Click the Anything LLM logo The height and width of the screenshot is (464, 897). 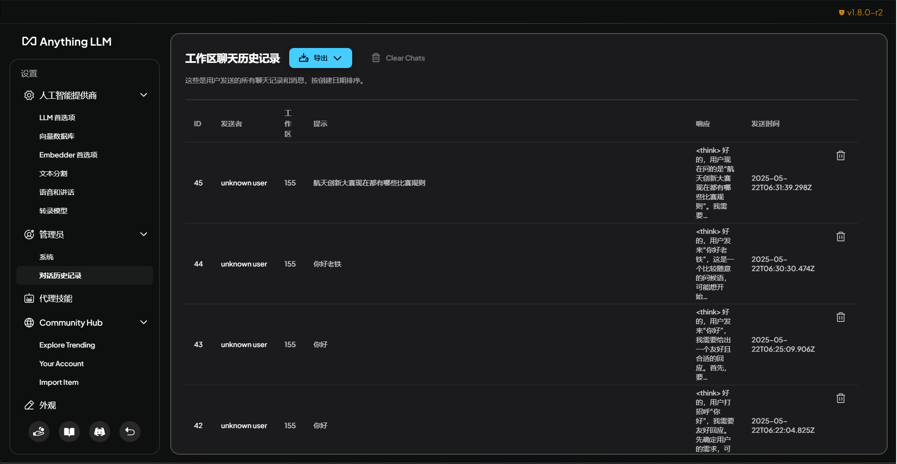point(67,41)
